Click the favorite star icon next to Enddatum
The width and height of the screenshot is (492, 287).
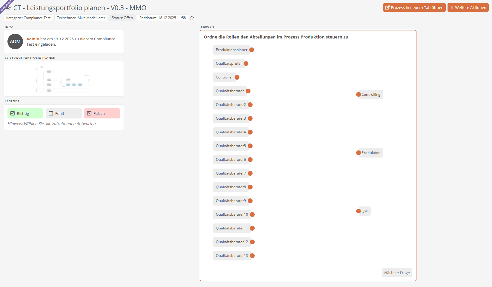(192, 18)
